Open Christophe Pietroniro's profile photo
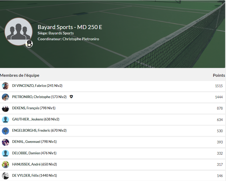The image size is (226, 181). click(x=6, y=97)
